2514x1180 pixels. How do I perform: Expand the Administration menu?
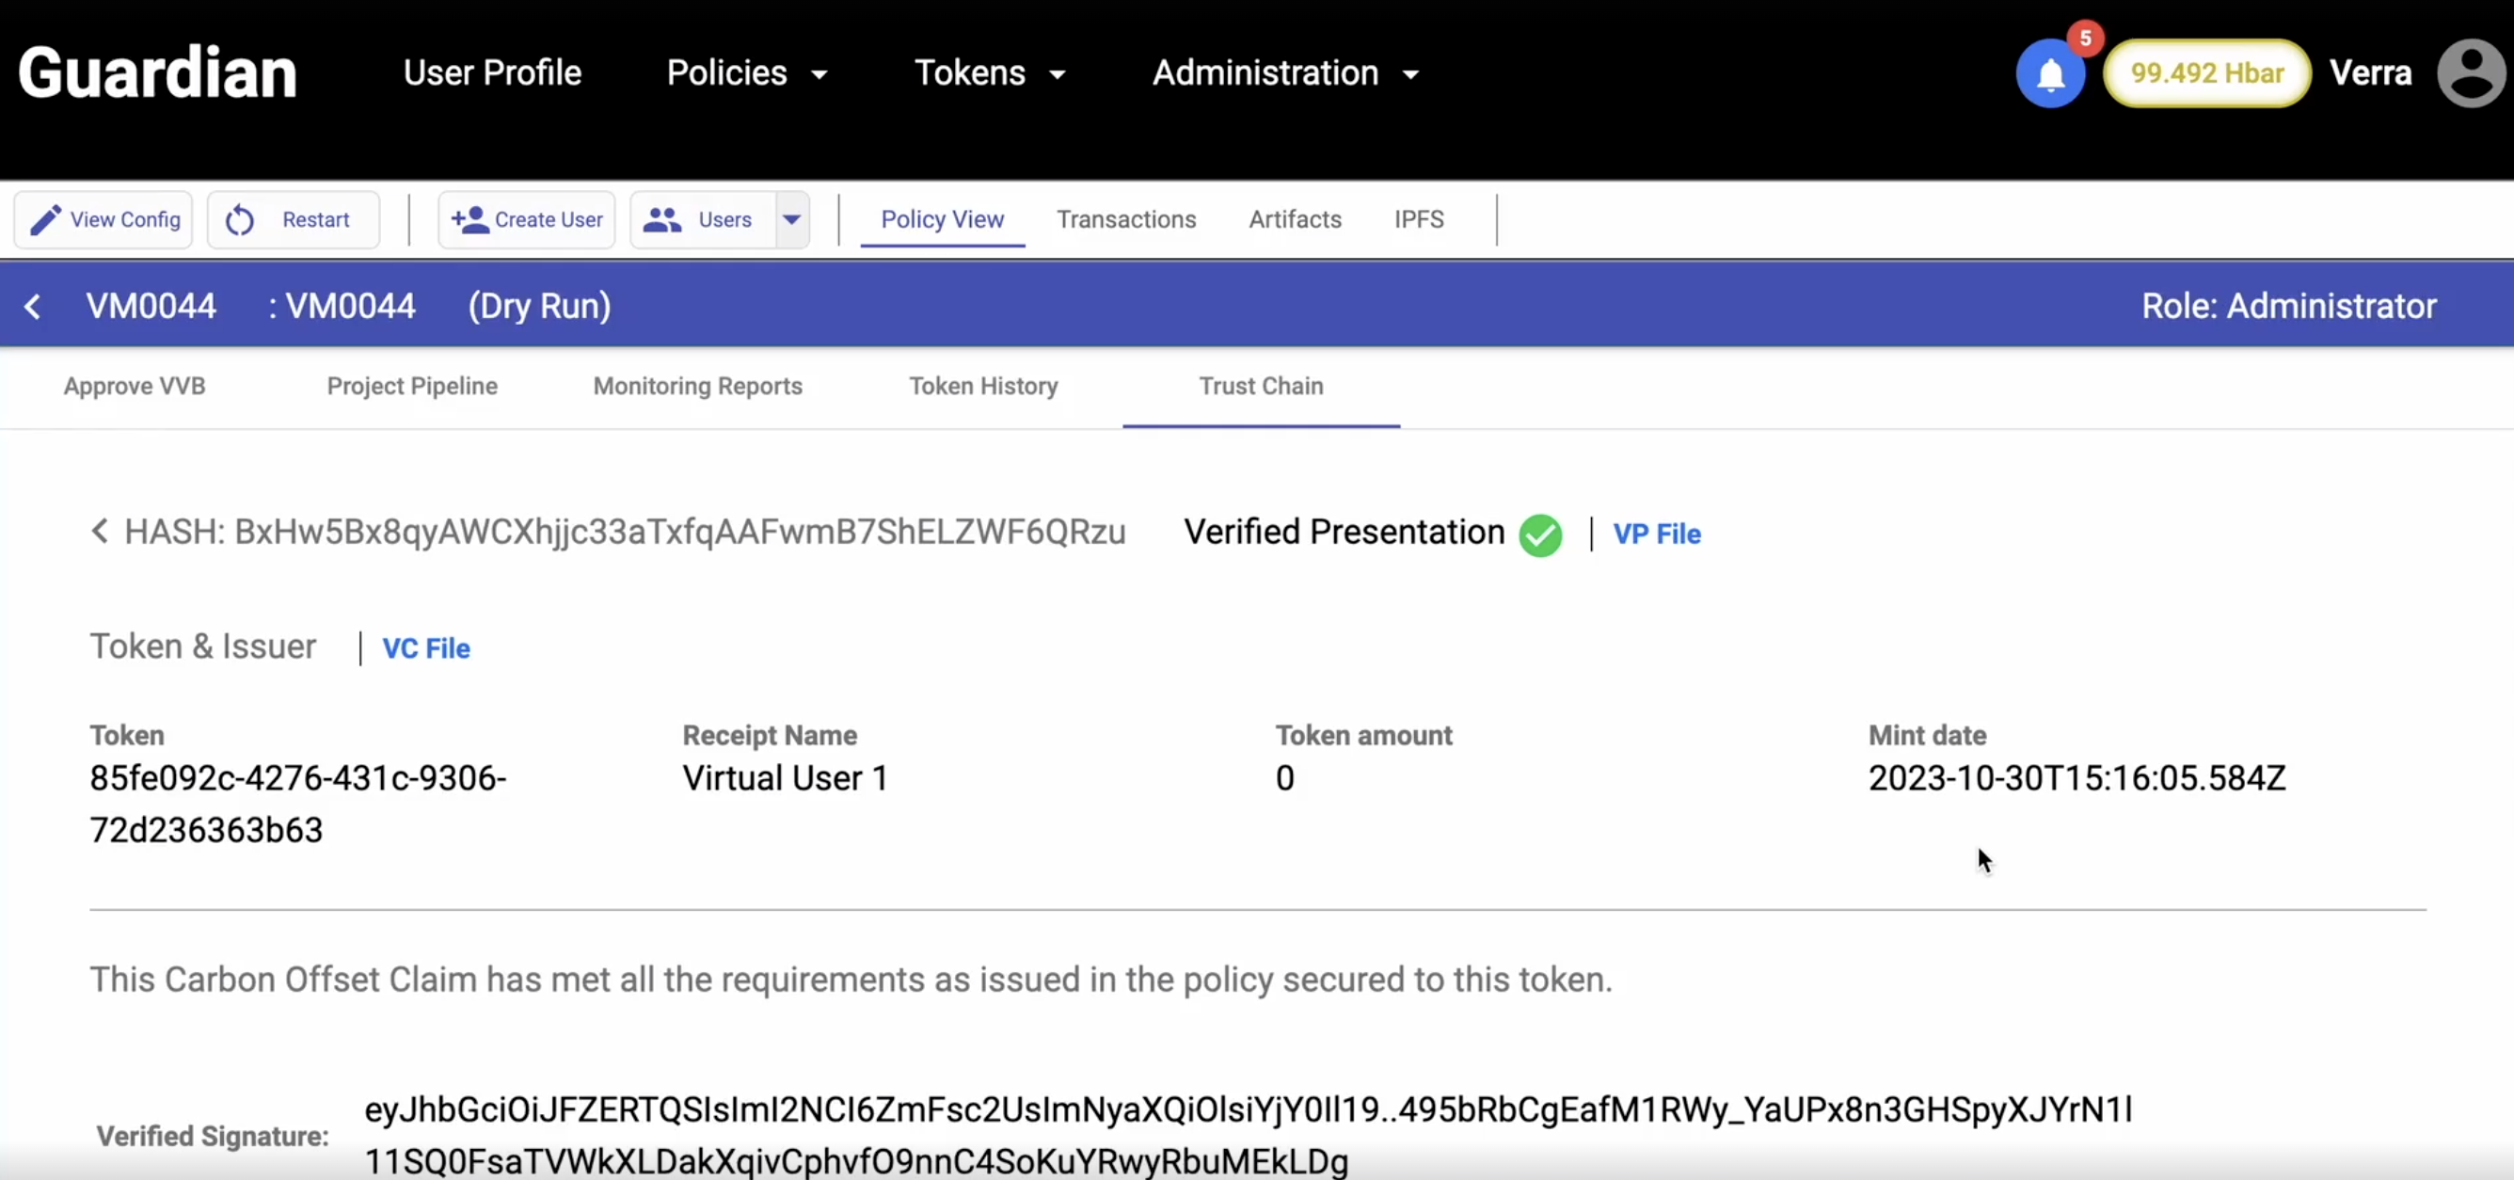tap(1284, 73)
